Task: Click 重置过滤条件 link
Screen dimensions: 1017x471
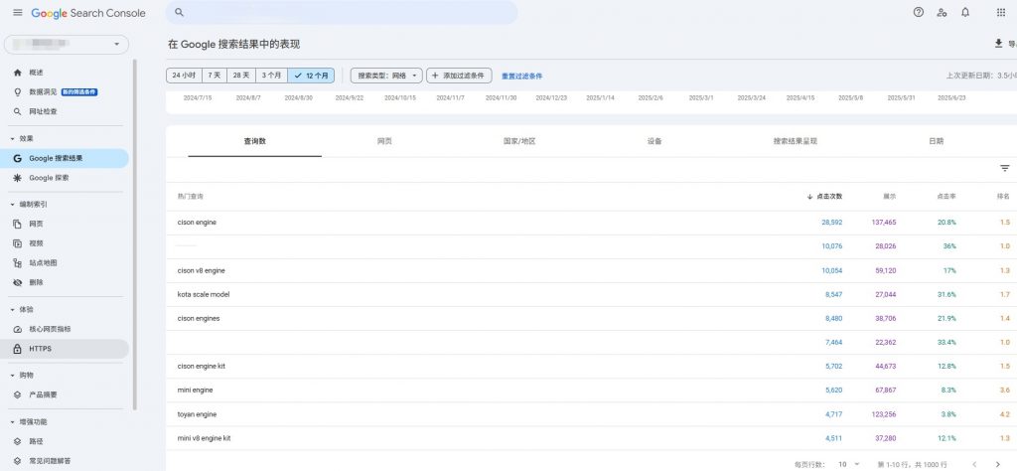Action: 522,76
